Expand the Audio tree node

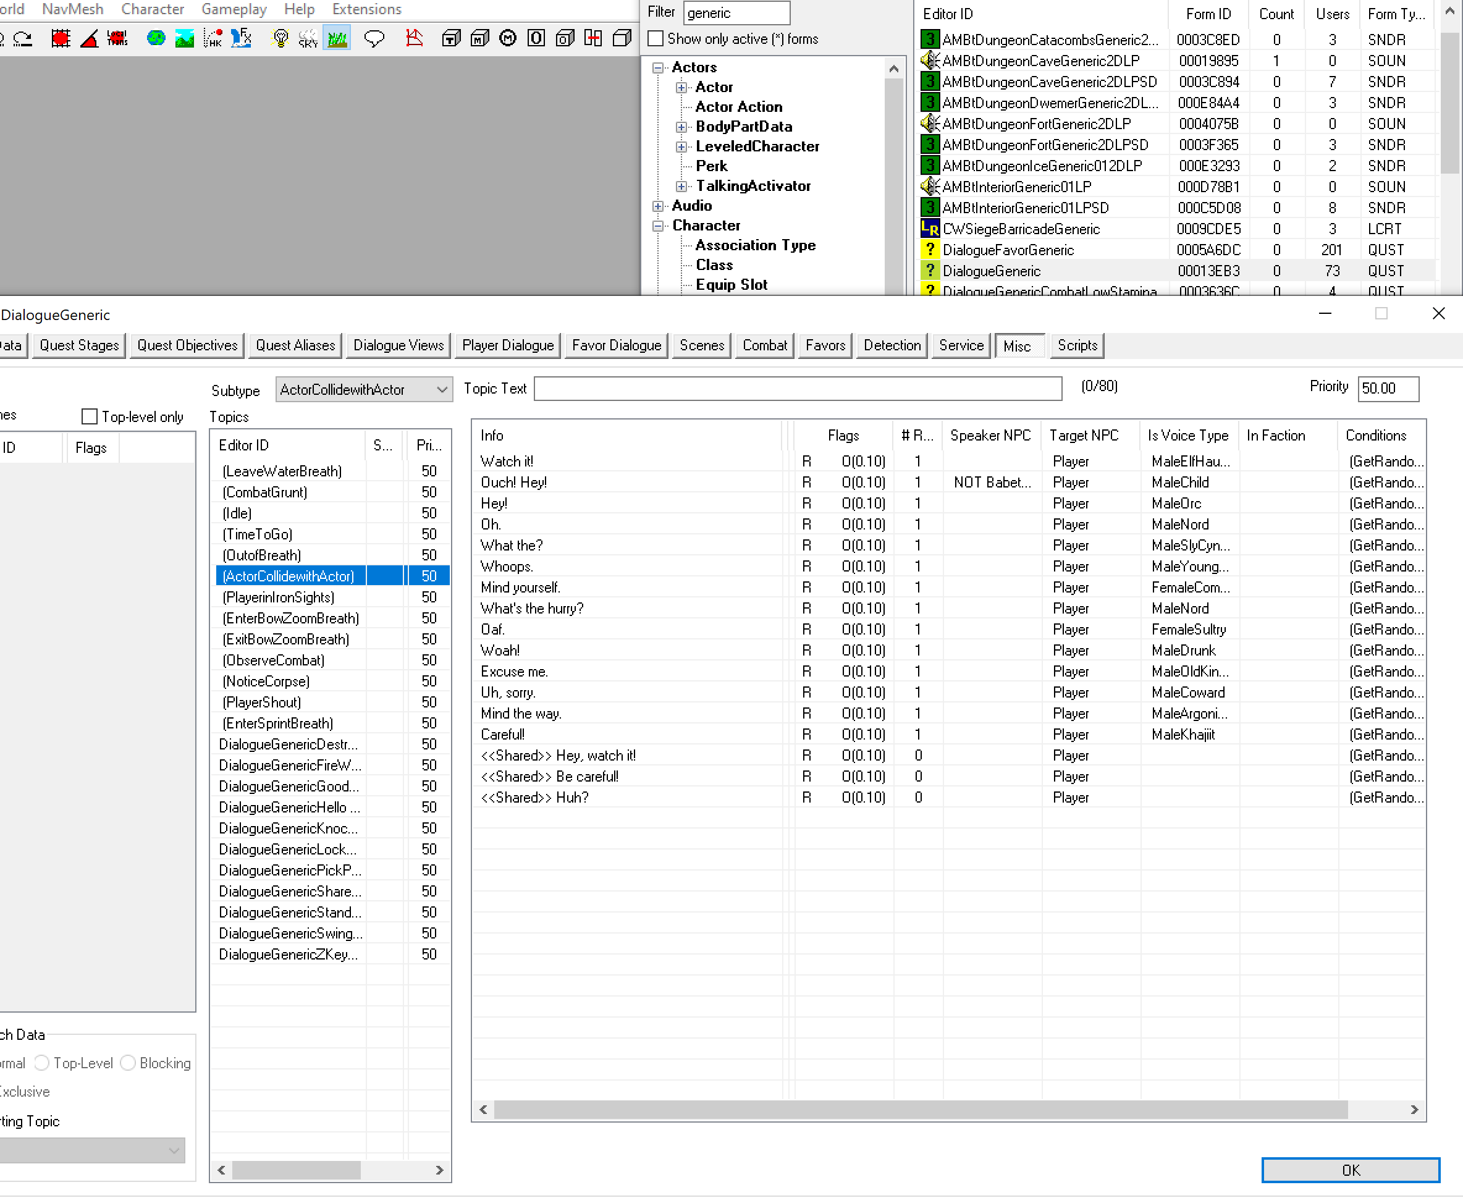click(659, 206)
